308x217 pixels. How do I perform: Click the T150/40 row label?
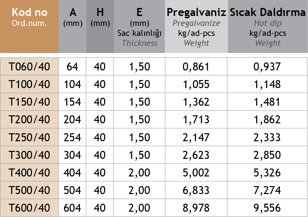[x=29, y=102]
